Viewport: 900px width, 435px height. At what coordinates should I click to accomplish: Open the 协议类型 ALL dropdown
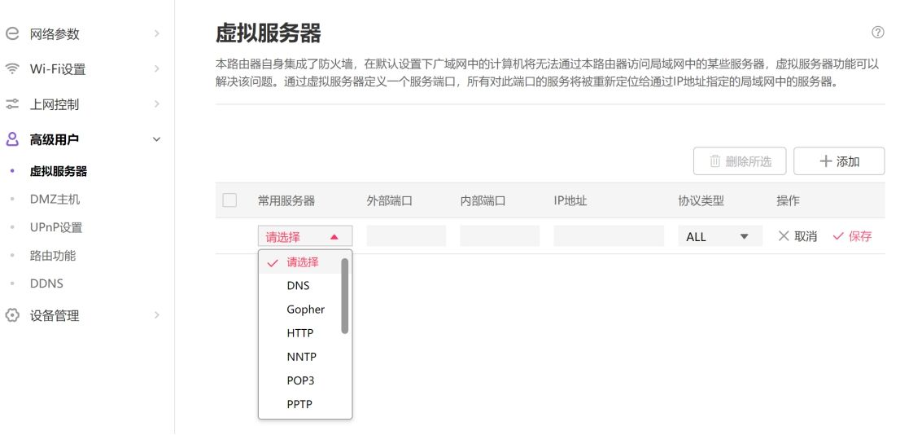click(720, 236)
